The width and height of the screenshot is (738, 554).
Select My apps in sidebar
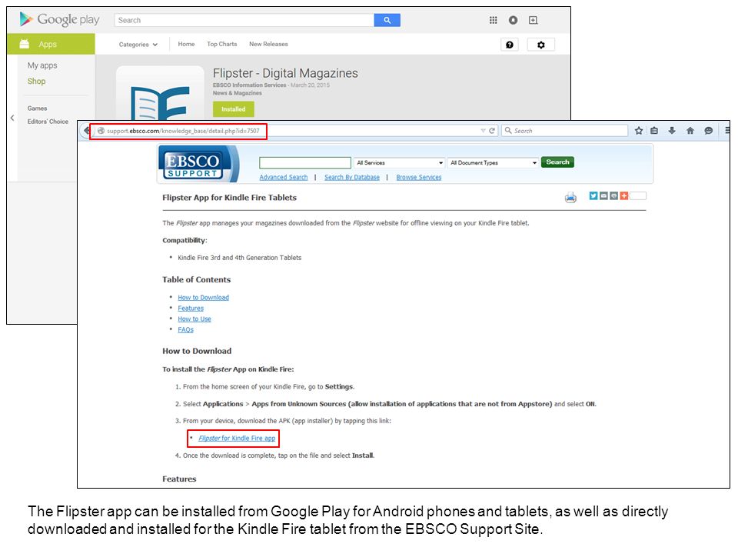[42, 65]
